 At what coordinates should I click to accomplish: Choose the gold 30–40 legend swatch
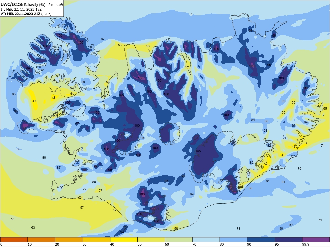point(96,240)
